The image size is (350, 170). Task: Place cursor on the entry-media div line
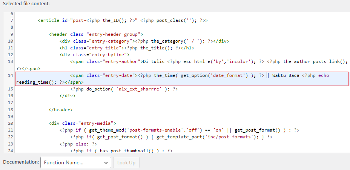(82, 123)
